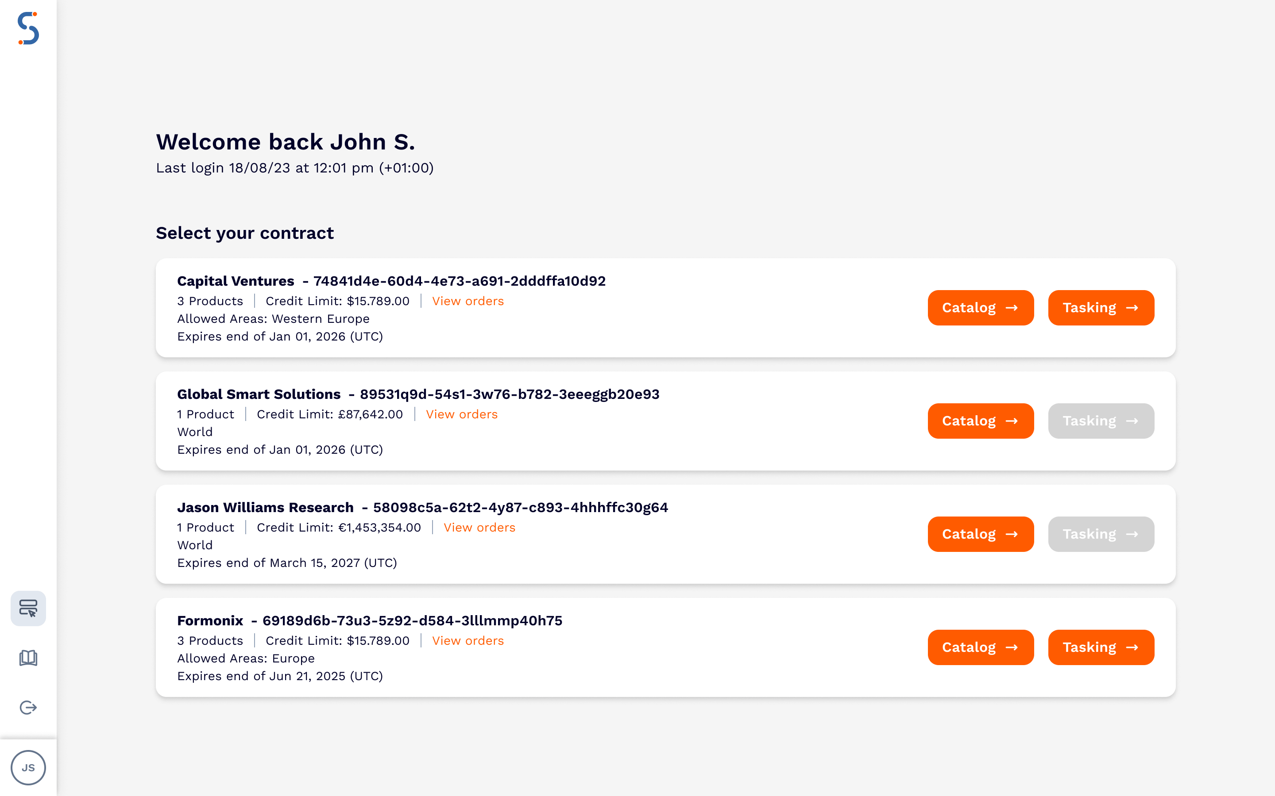View orders for Capital Ventures
Image resolution: width=1275 pixels, height=796 pixels.
[467, 301]
